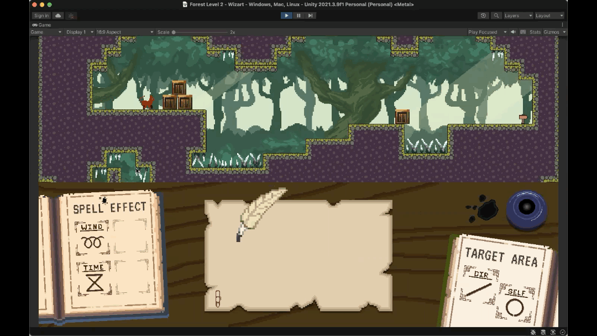The width and height of the screenshot is (597, 336).
Task: Open the 16:9 Aspect ratio dropdown
Action: click(x=124, y=32)
